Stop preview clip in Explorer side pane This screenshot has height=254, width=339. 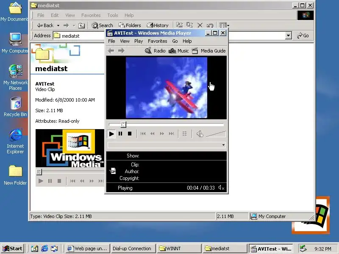click(59, 181)
